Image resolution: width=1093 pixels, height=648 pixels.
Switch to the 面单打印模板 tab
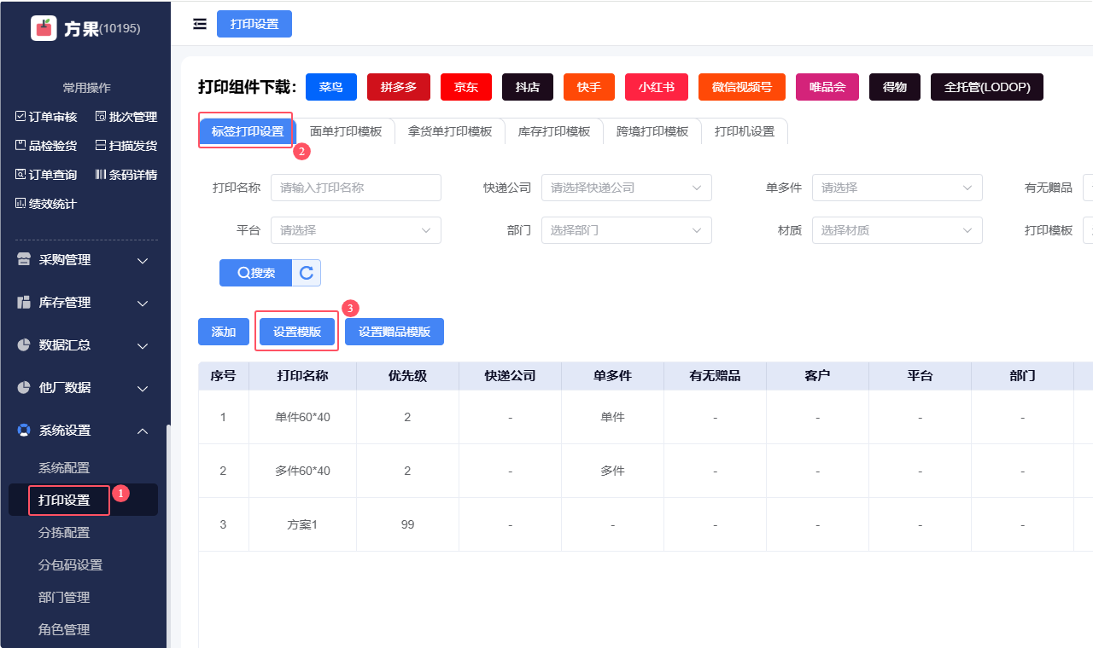point(346,131)
